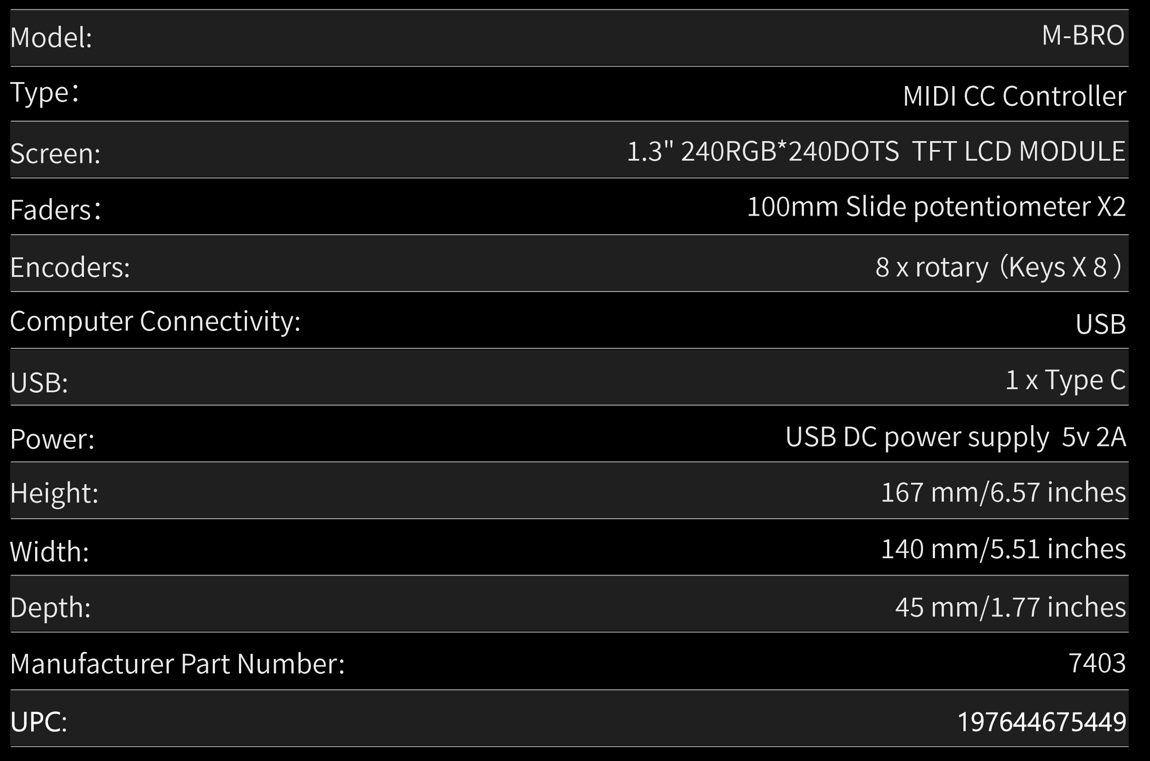Image resolution: width=1150 pixels, height=761 pixels.
Task: Select the UPC number 197644675449
Action: coord(1041,722)
